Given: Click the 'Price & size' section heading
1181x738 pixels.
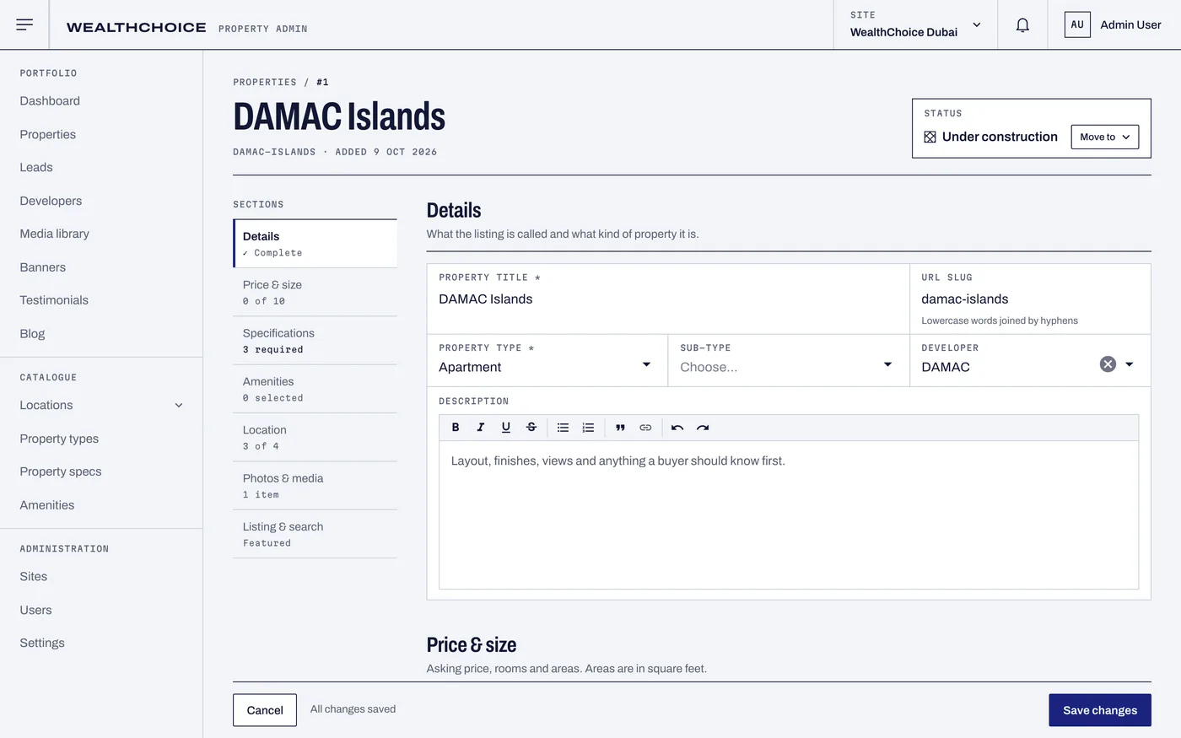Looking at the screenshot, I should coord(472,645).
